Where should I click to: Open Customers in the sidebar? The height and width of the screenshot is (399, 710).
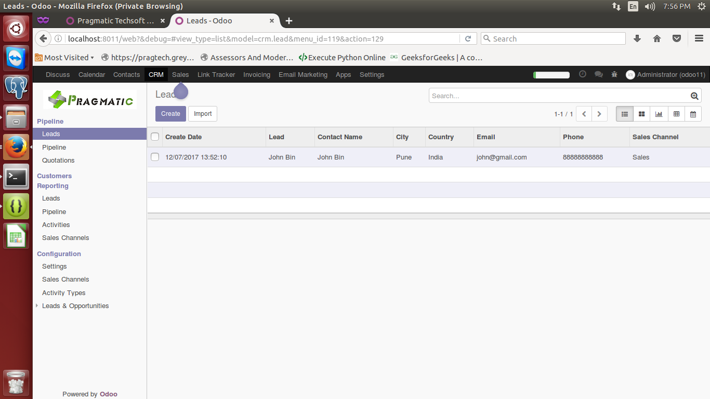(54, 176)
